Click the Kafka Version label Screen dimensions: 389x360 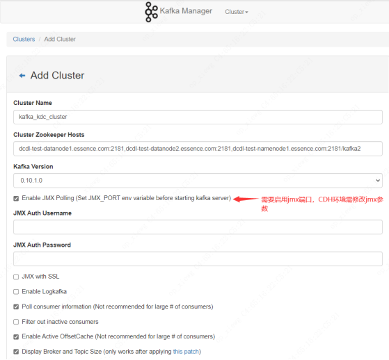[33, 167]
